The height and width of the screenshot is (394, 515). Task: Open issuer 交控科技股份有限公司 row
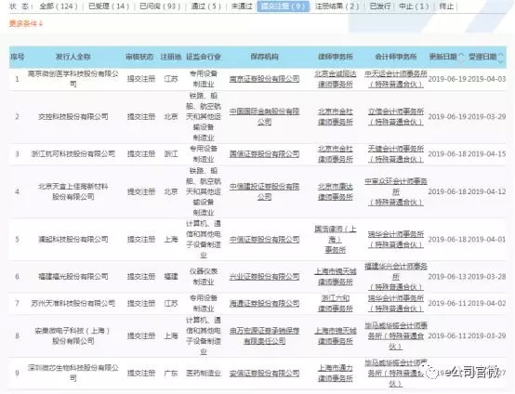tap(73, 116)
